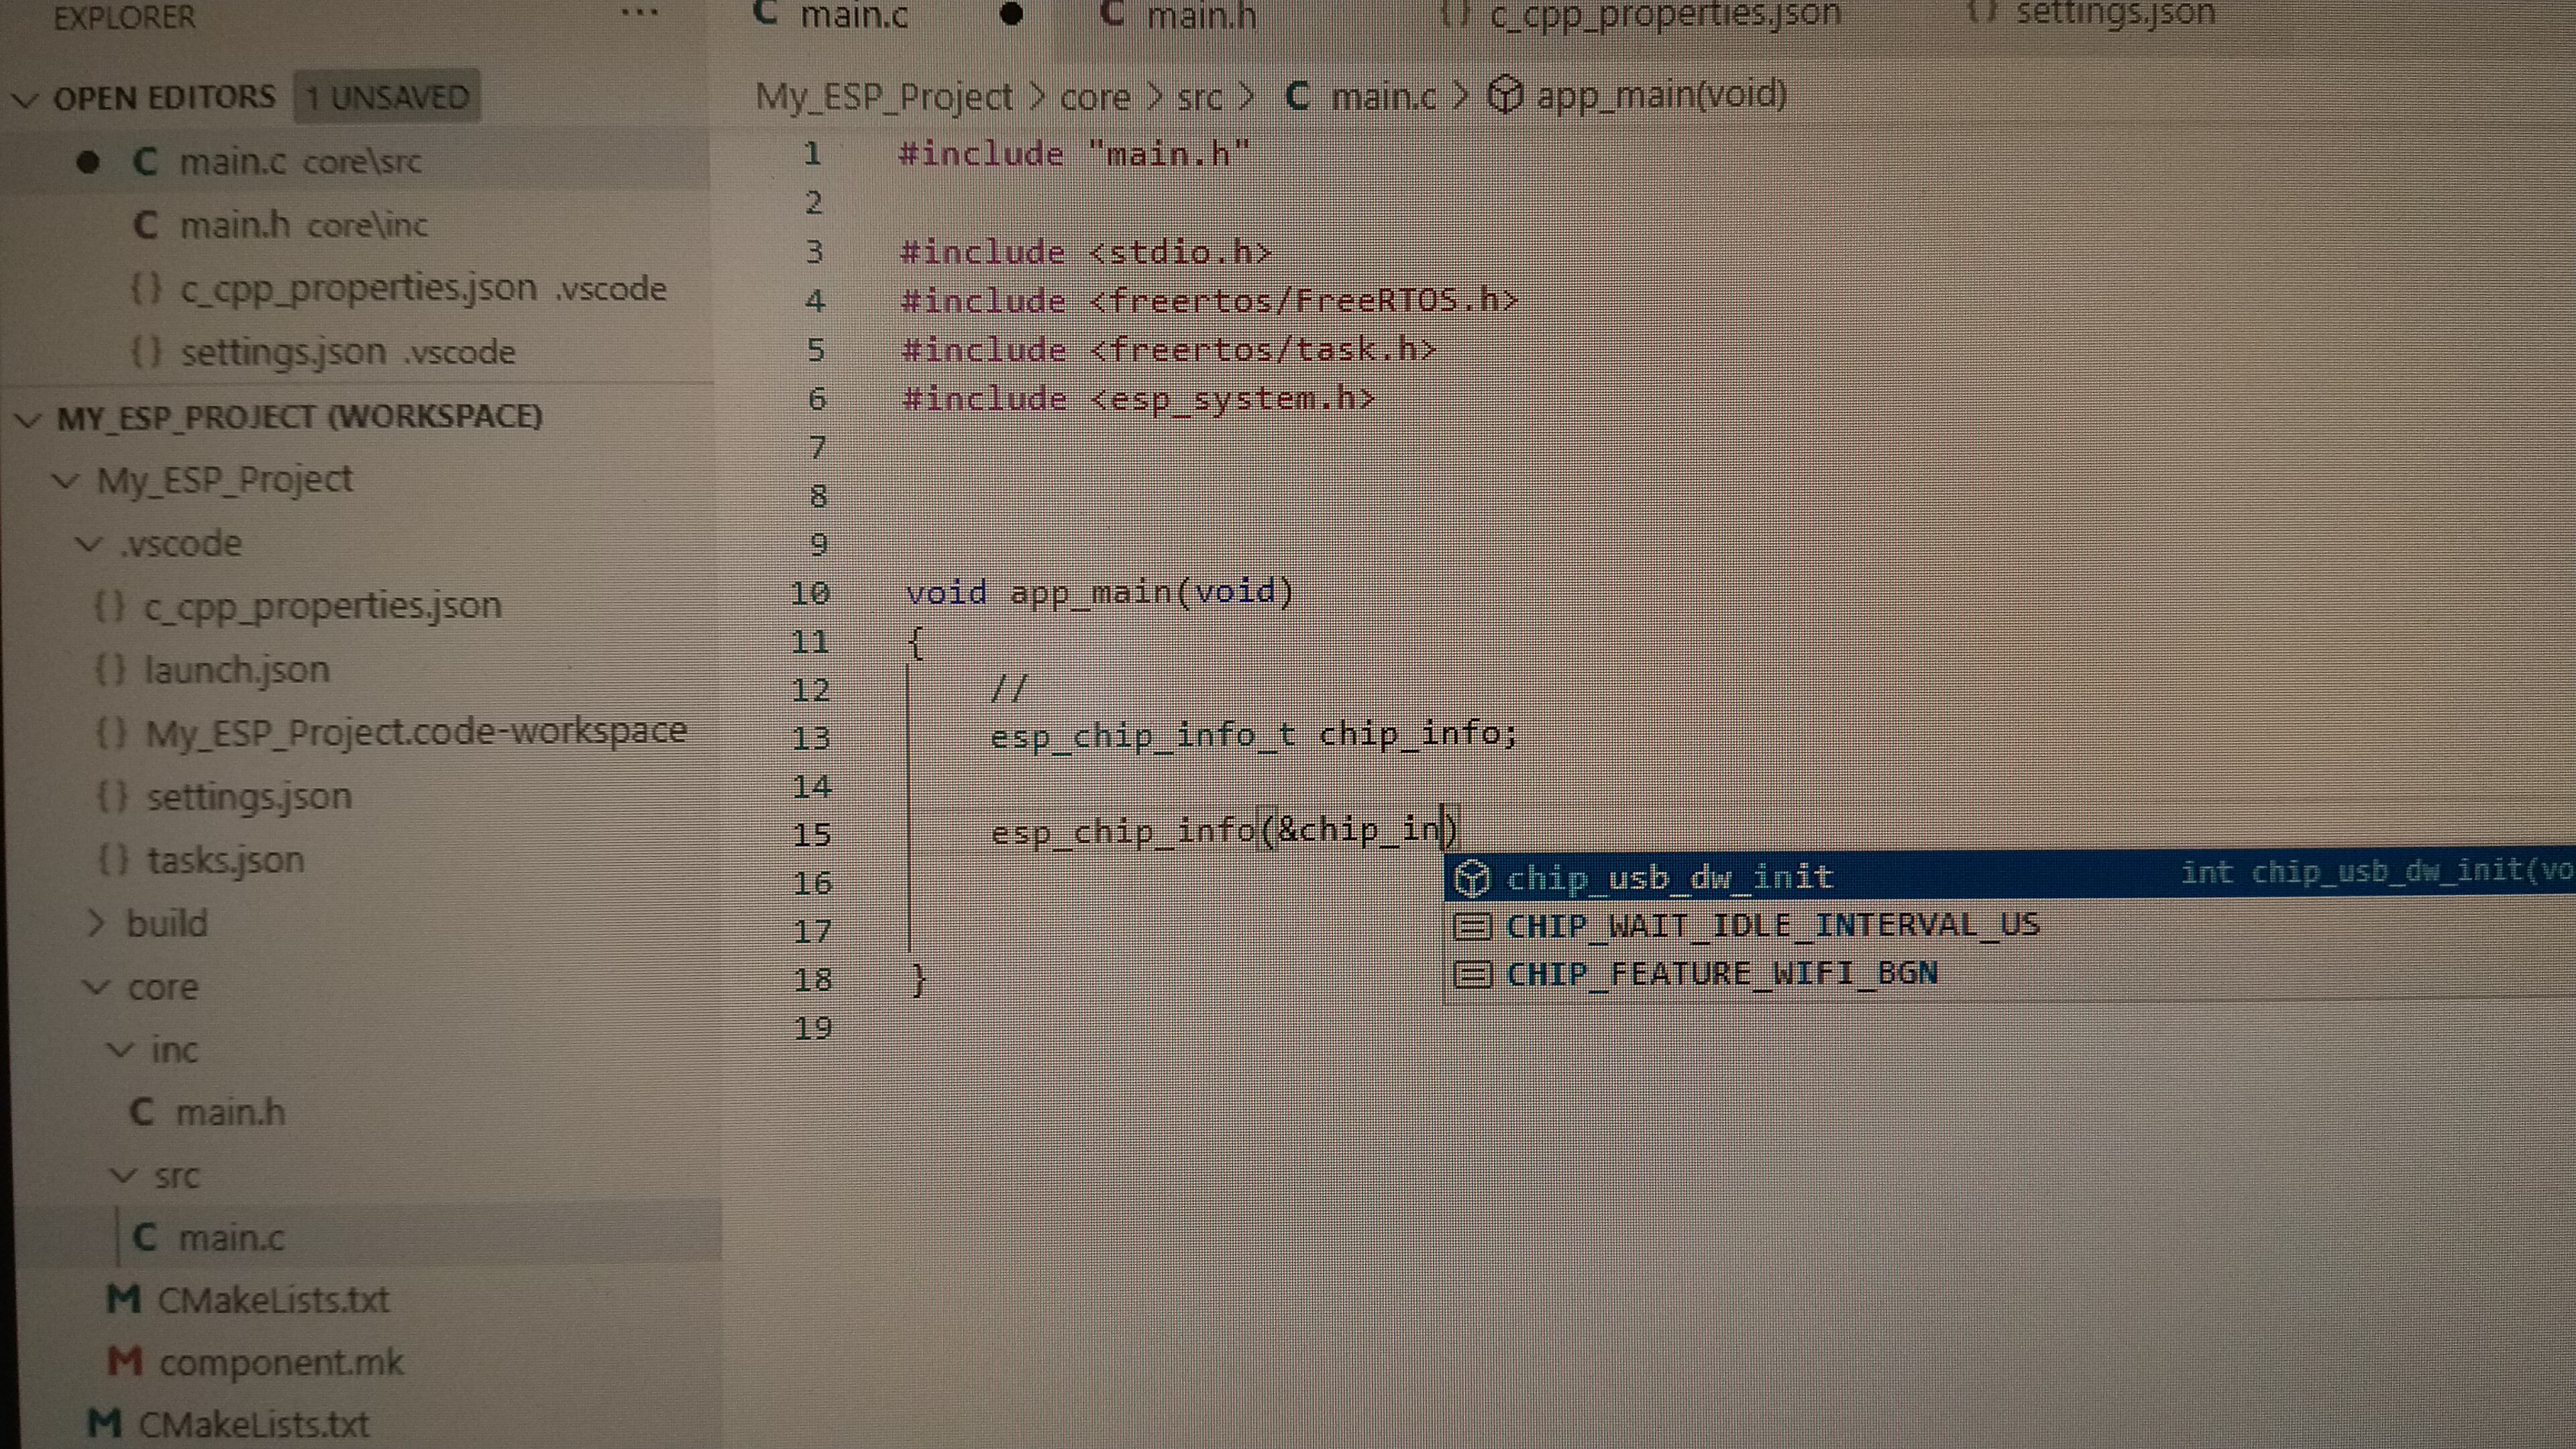
Task: Click src segment in the breadcrumb
Action: click(x=1200, y=98)
